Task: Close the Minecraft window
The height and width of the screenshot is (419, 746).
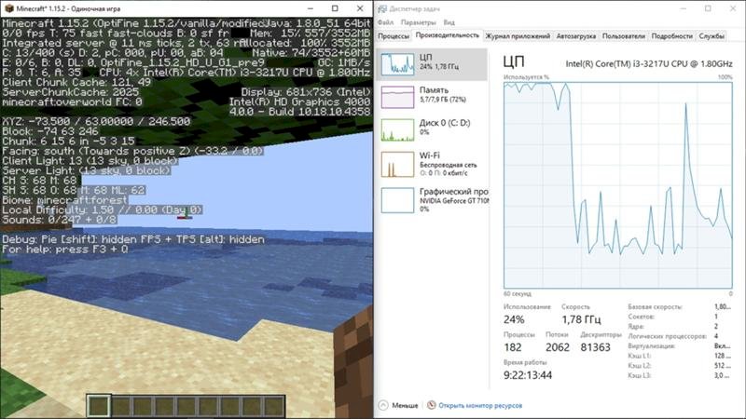Action: pyautogui.click(x=360, y=8)
